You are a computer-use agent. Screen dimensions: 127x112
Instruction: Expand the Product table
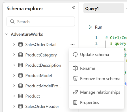(14, 96)
